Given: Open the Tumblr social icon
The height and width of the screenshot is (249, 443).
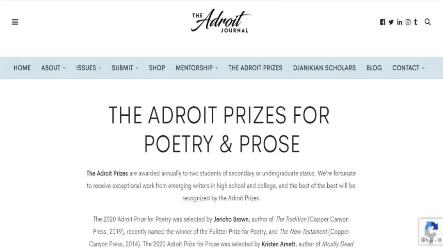Looking at the screenshot, I should pos(416,22).
